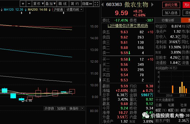Click the 改参数 button
This screenshot has width=190, height=124.
49,108
